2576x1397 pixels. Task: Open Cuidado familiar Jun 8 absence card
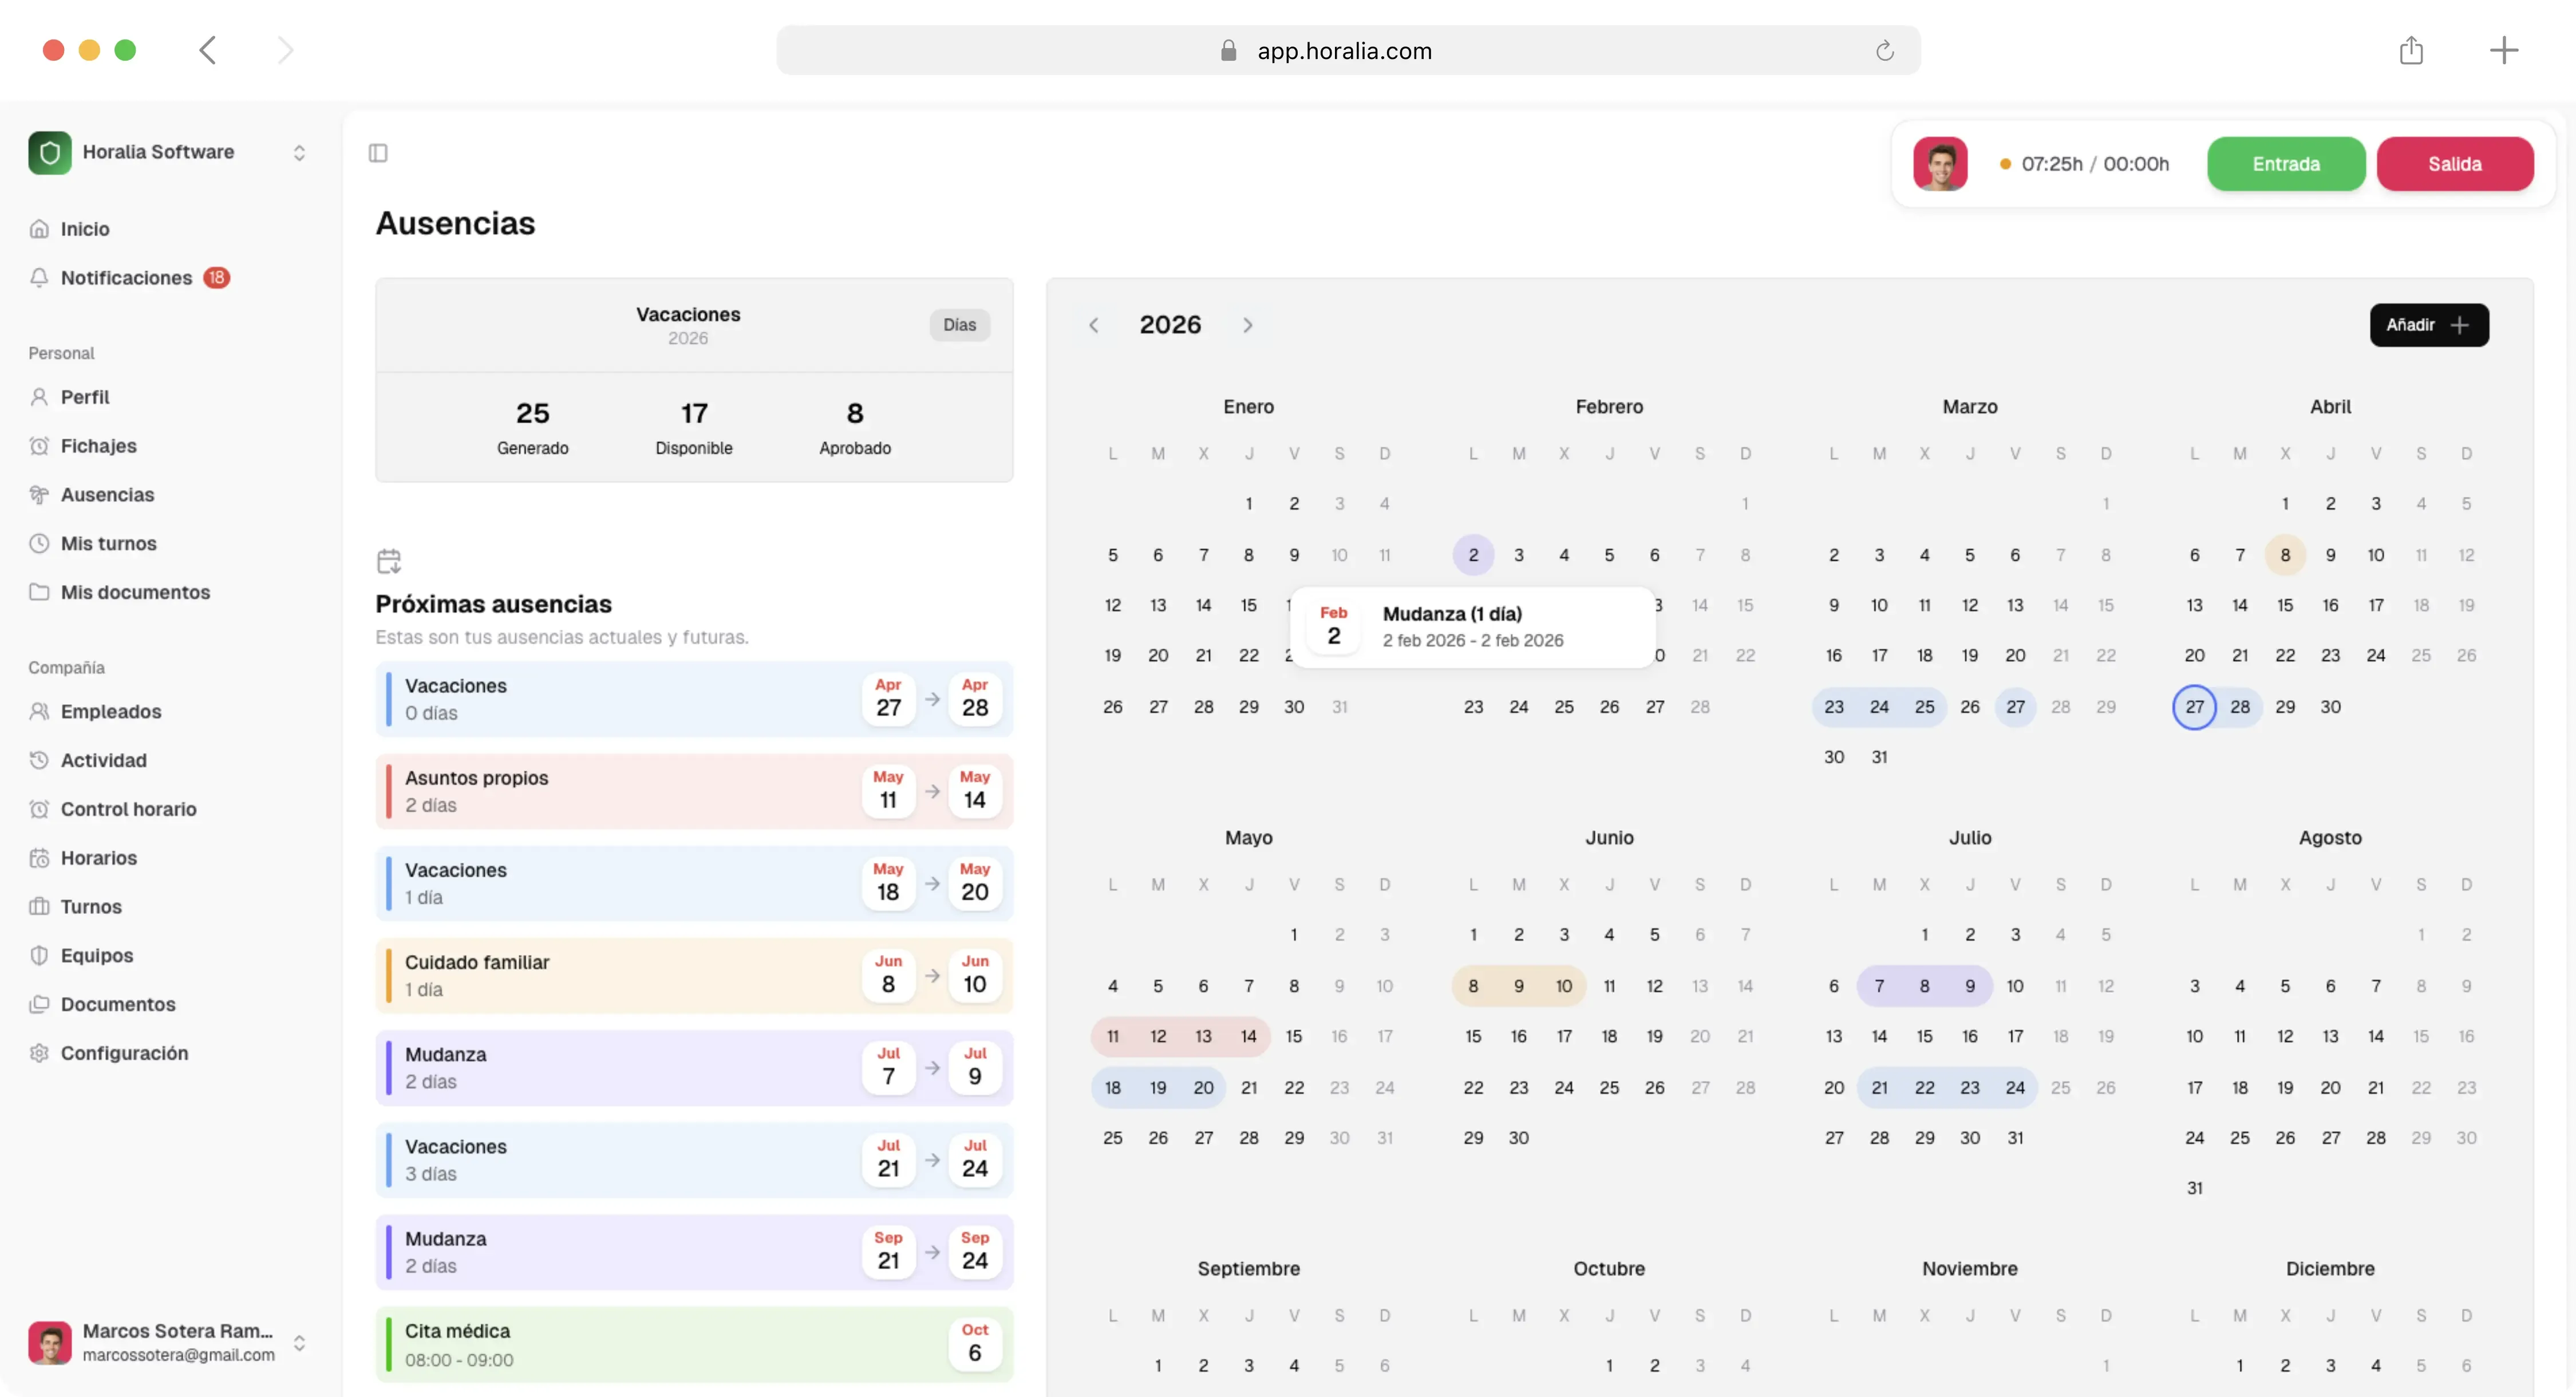694,976
